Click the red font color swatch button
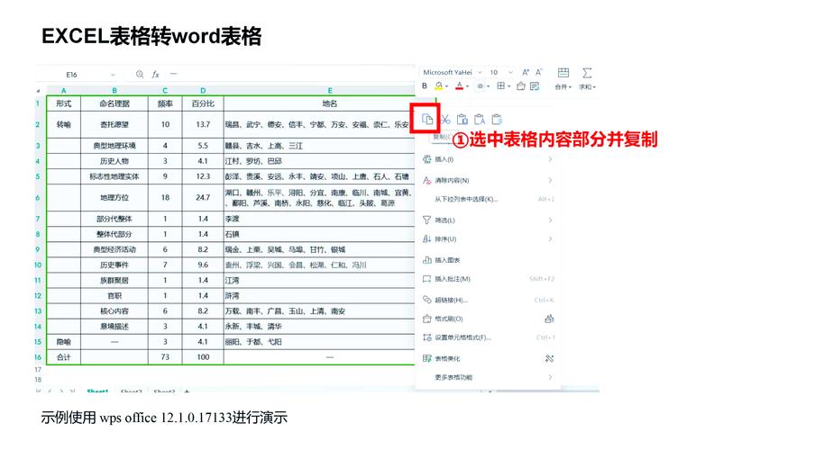Image resolution: width=824 pixels, height=450 pixels. 459,86
